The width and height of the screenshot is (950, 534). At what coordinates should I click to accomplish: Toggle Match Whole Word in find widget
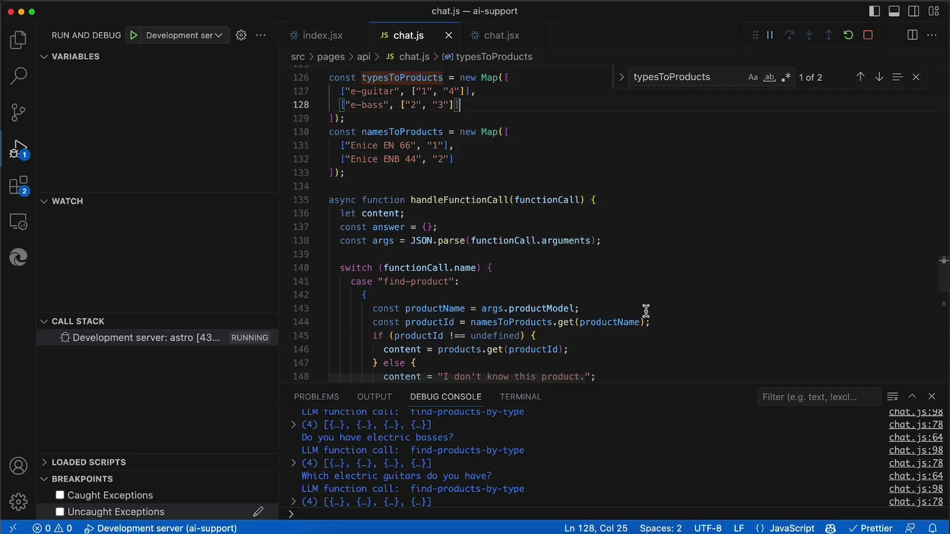pos(769,77)
